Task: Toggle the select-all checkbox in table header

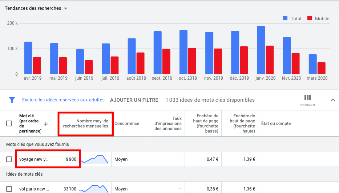Action: (9, 123)
